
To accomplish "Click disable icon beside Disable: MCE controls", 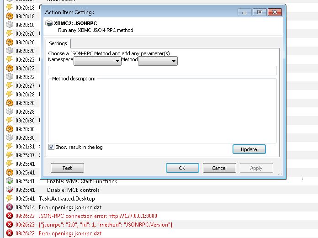I will (9, 190).
